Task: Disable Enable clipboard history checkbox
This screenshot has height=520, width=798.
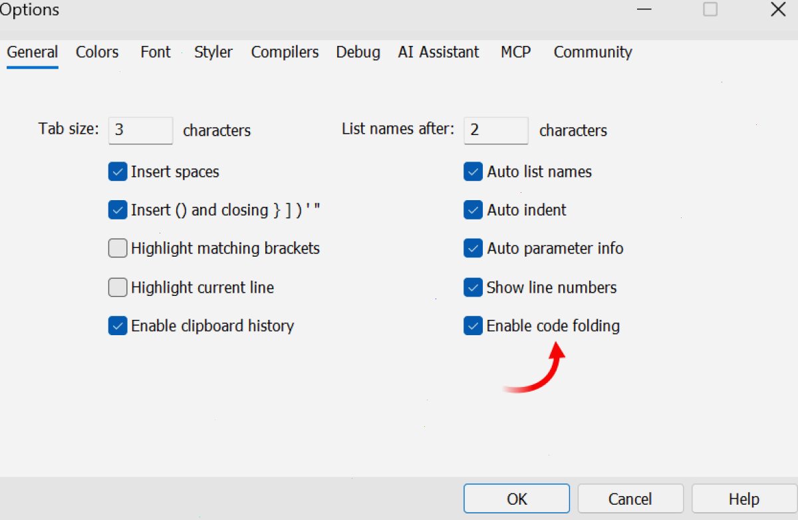Action: tap(117, 326)
